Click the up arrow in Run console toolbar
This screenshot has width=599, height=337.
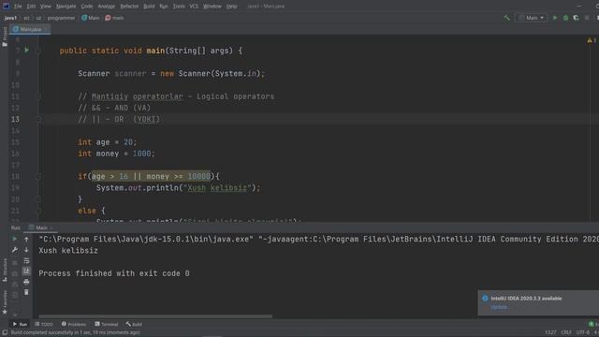pyautogui.click(x=26, y=240)
